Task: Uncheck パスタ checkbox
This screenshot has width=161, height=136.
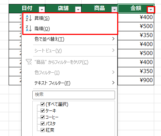Action: (x=42, y=123)
